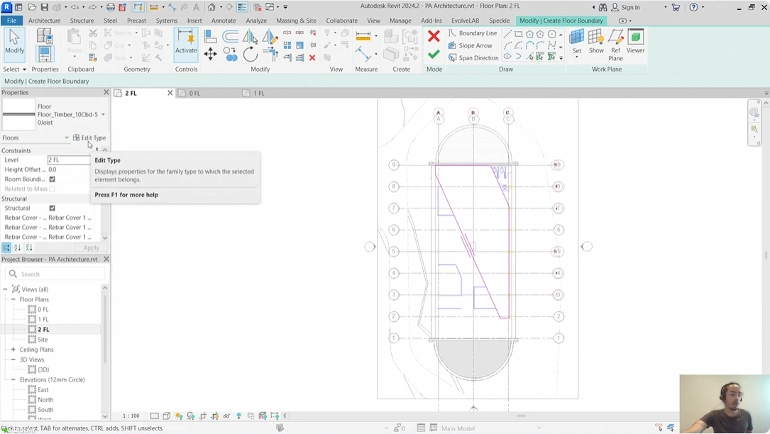Finish edit mode with green checkmark
Image resolution: width=770 pixels, height=434 pixels.
pyautogui.click(x=434, y=54)
